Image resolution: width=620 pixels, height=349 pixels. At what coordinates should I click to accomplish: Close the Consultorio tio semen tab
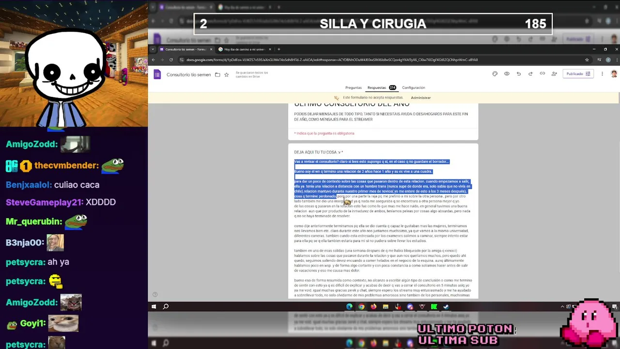tap(211, 49)
